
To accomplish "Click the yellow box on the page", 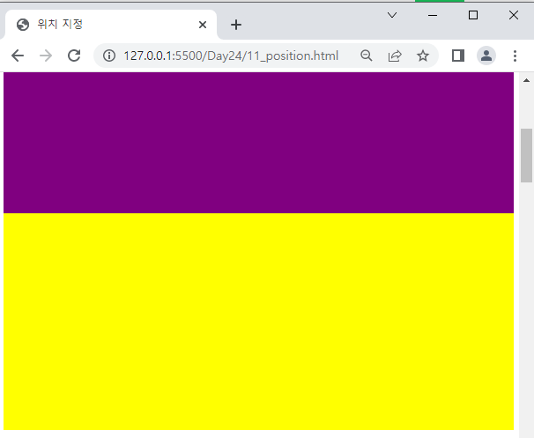I will pos(258,322).
